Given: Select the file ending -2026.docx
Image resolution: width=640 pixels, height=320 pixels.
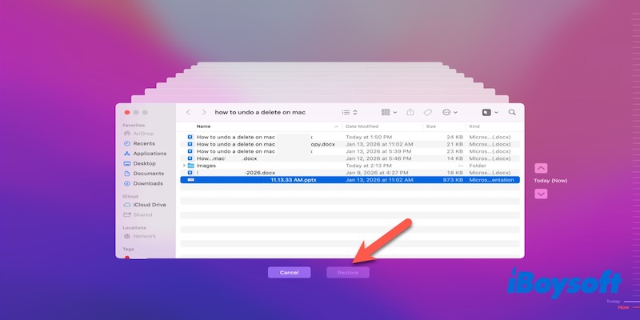Looking at the screenshot, I should 350,173.
